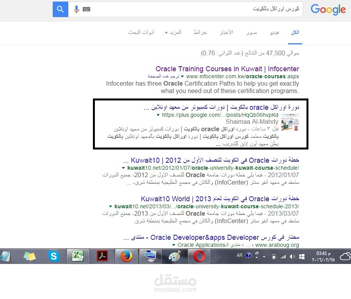Expand arrow beside www.araboug.org URL
This screenshot has width=351, height=299.
click(174, 245)
